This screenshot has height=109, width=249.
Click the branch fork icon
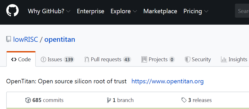pyautogui.click(x=109, y=100)
